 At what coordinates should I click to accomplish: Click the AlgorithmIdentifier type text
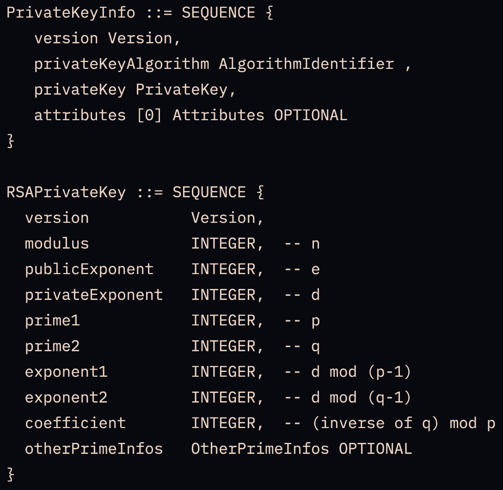pos(307,64)
